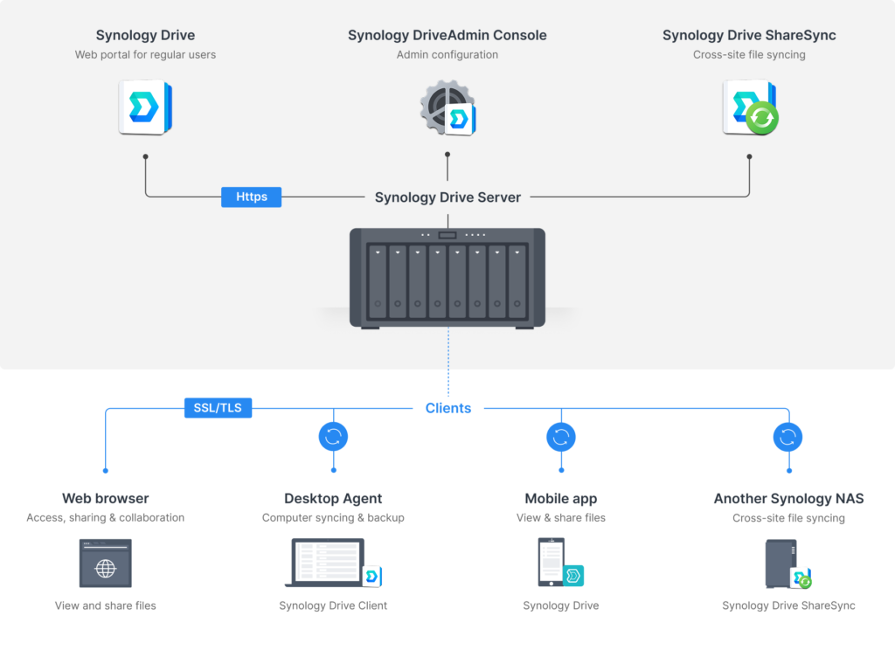
Task: Click 'Cross-site file syncing' under Another Synology NAS
Action: 789,518
